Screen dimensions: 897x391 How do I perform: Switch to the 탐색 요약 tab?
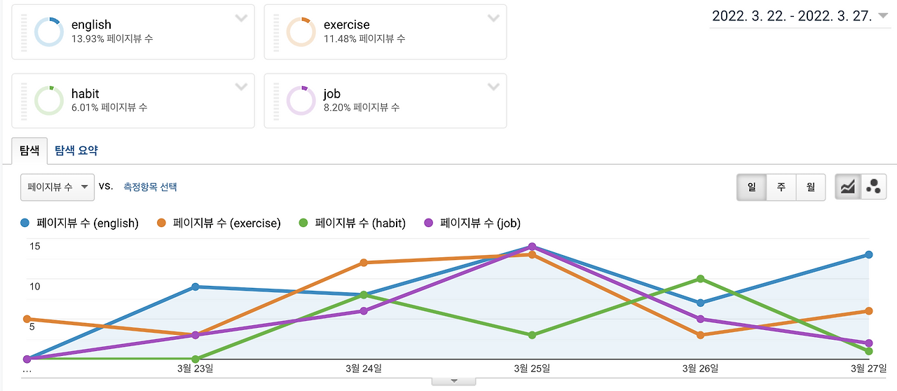click(x=76, y=150)
